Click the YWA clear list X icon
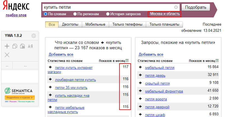 tap(7, 54)
